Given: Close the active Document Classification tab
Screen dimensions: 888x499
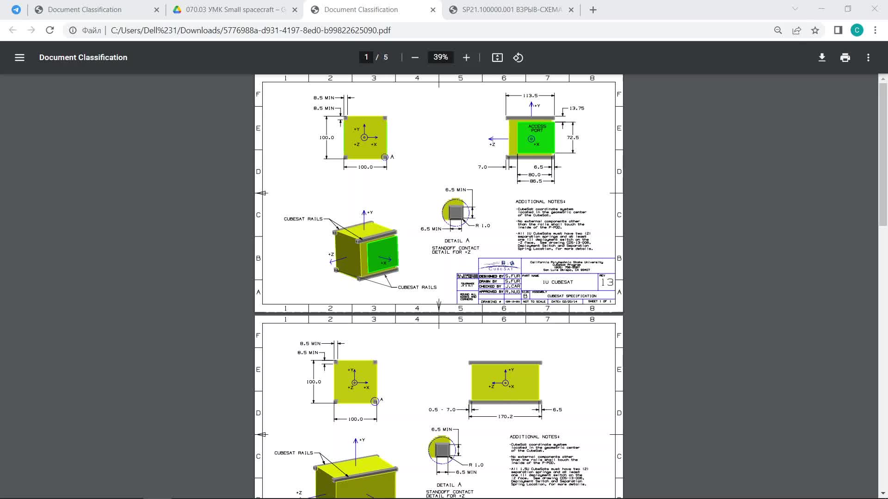Looking at the screenshot, I should click(433, 10).
